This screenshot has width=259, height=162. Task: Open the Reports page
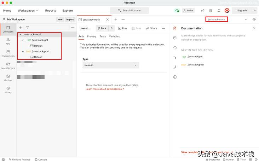pyautogui.click(x=51, y=10)
